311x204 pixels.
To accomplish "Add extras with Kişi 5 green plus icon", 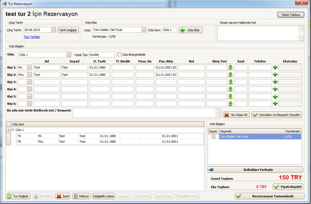I will click(x=275, y=96).
